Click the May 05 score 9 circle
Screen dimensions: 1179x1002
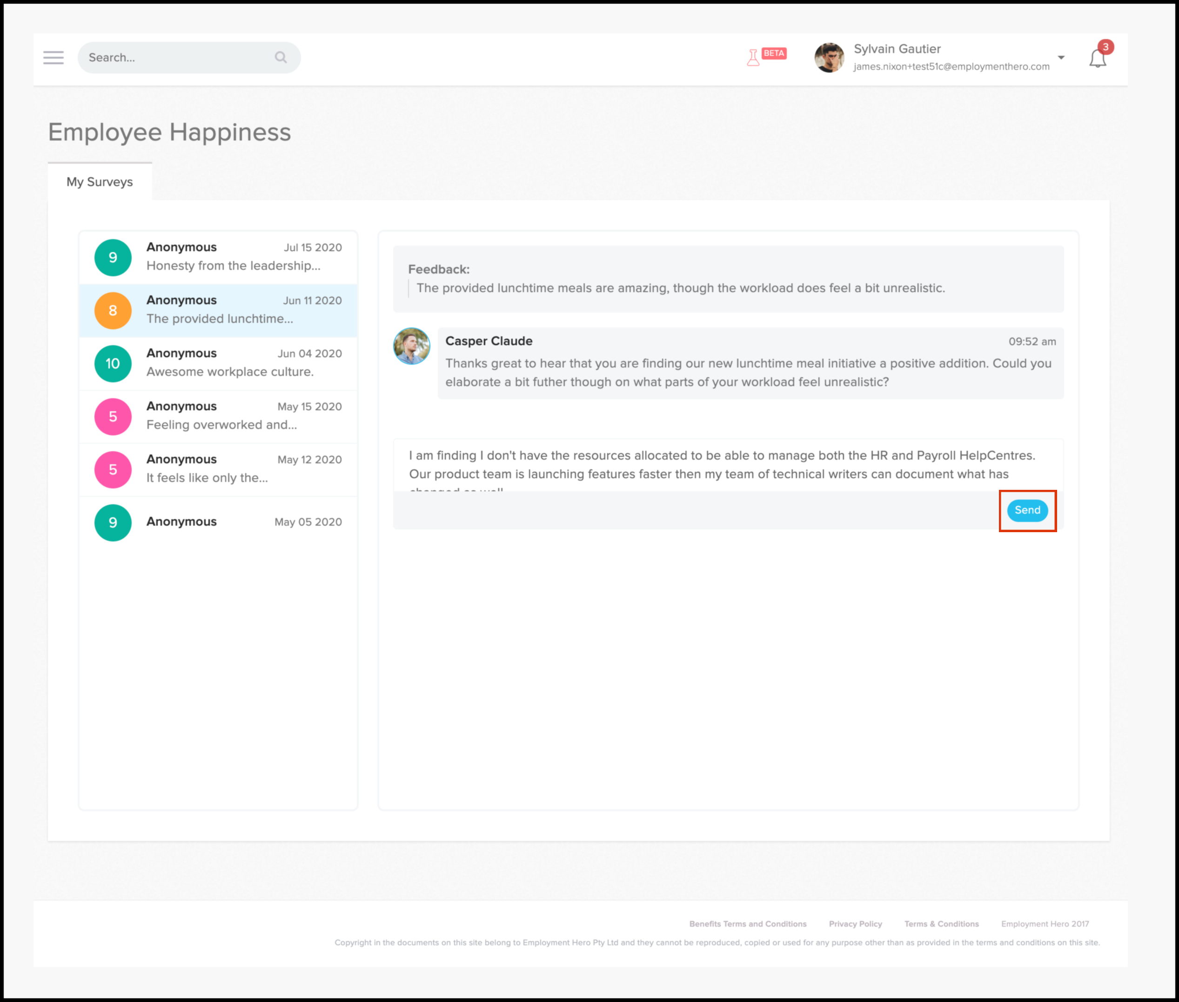tap(113, 522)
